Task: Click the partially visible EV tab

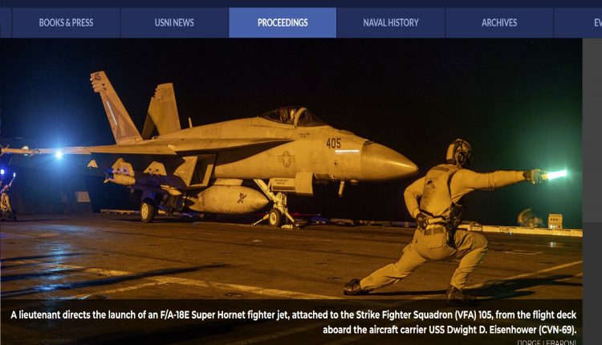Action: [x=578, y=22]
